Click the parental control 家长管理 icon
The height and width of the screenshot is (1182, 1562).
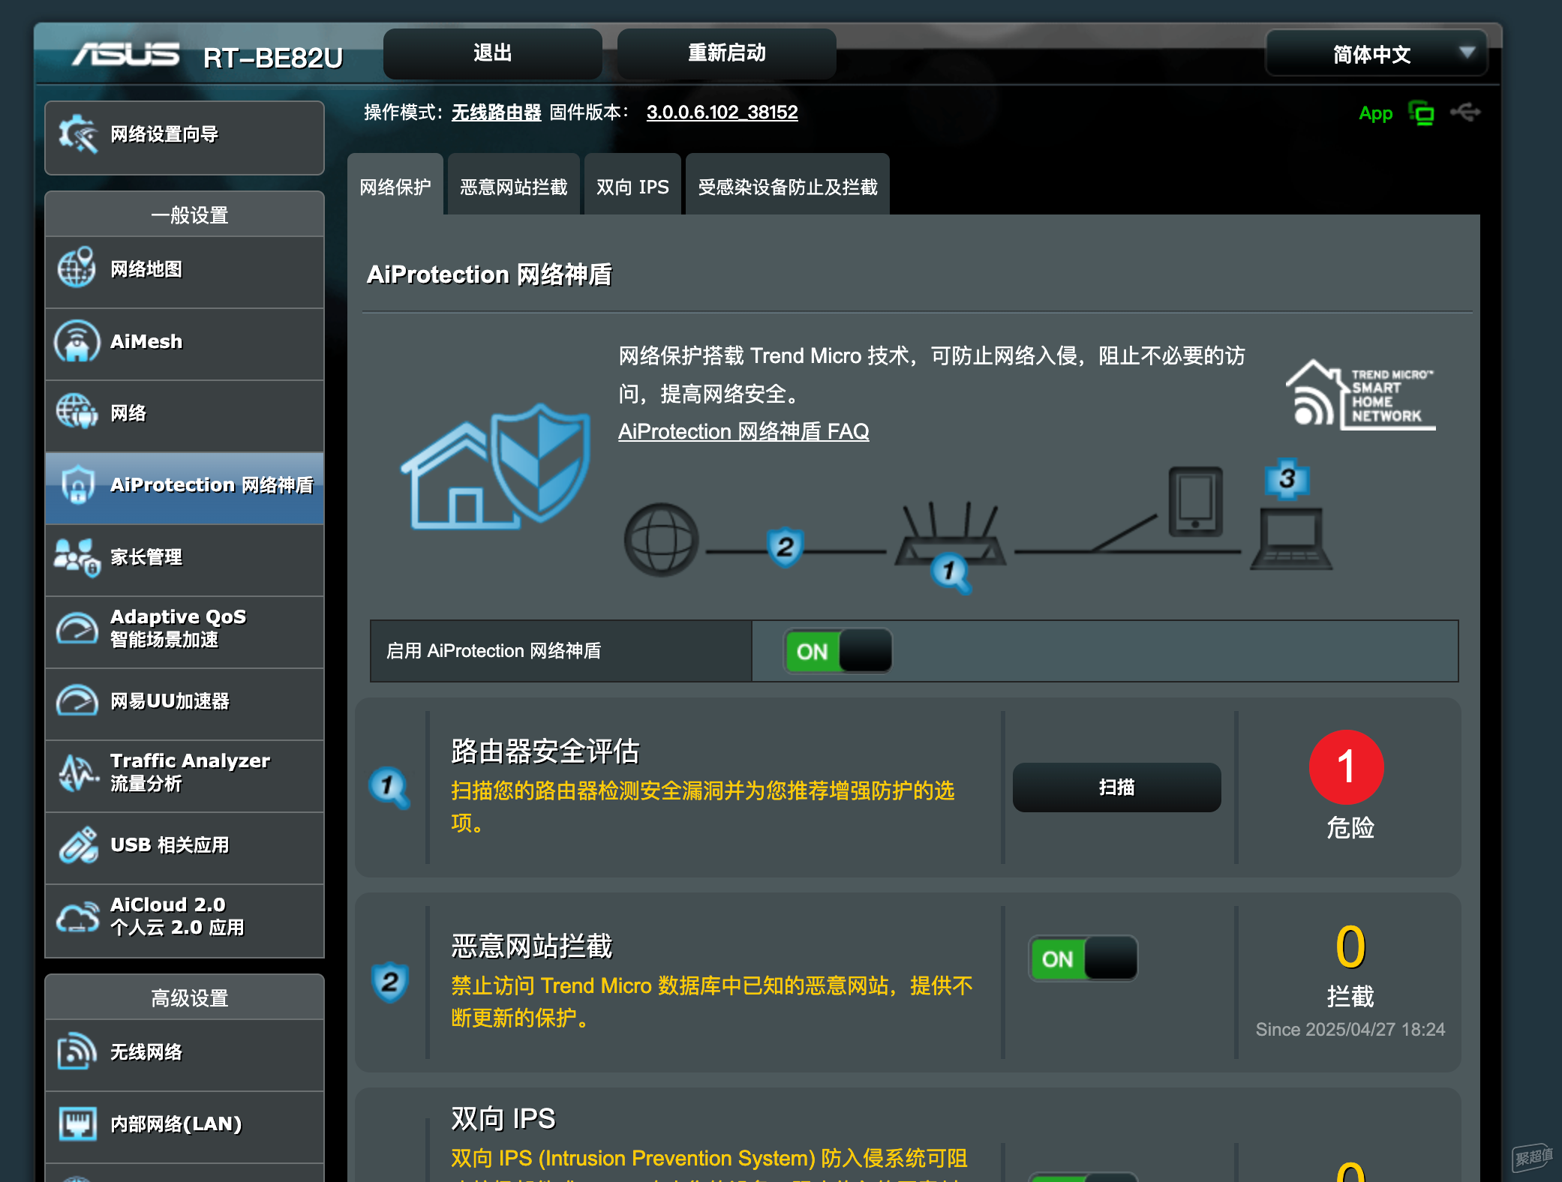point(77,557)
